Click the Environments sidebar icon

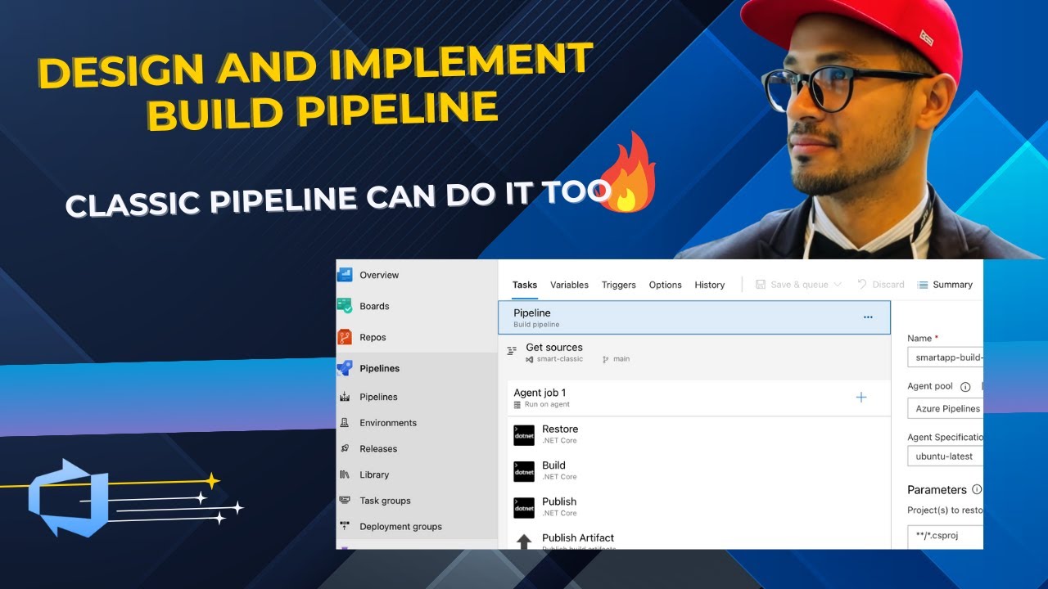[344, 423]
